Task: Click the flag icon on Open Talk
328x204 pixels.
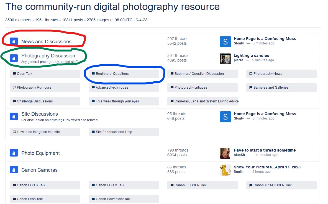Action: point(14,74)
